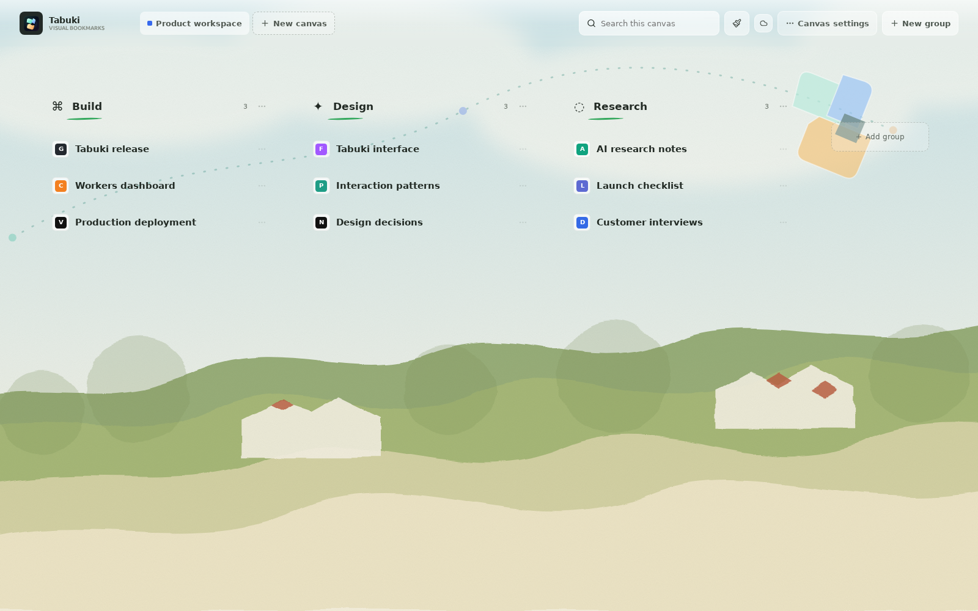Open the Canvas settings menu
Screen dimensions: 978x611
(827, 23)
